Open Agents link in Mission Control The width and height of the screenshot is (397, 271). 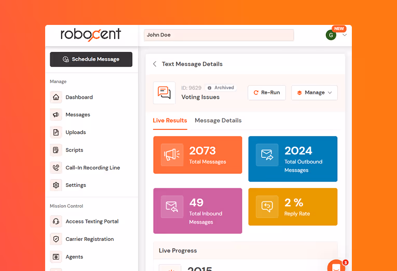(x=74, y=257)
